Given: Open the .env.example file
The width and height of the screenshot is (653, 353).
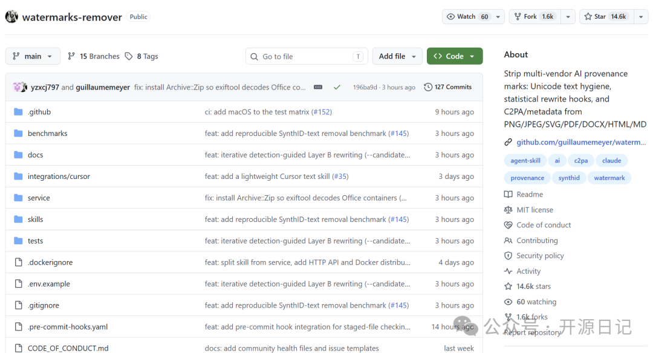Looking at the screenshot, I should [49, 284].
